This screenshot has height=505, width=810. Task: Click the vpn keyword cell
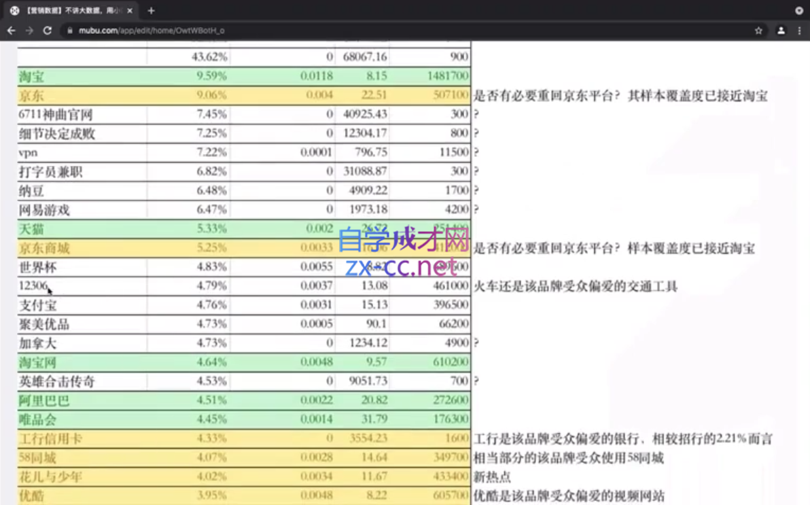click(x=82, y=152)
